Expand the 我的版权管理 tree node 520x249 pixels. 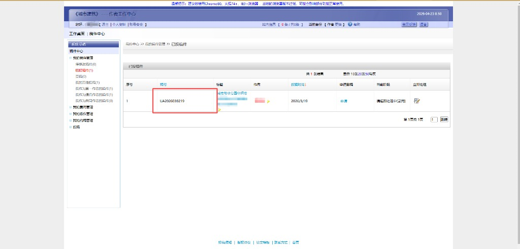point(71,114)
